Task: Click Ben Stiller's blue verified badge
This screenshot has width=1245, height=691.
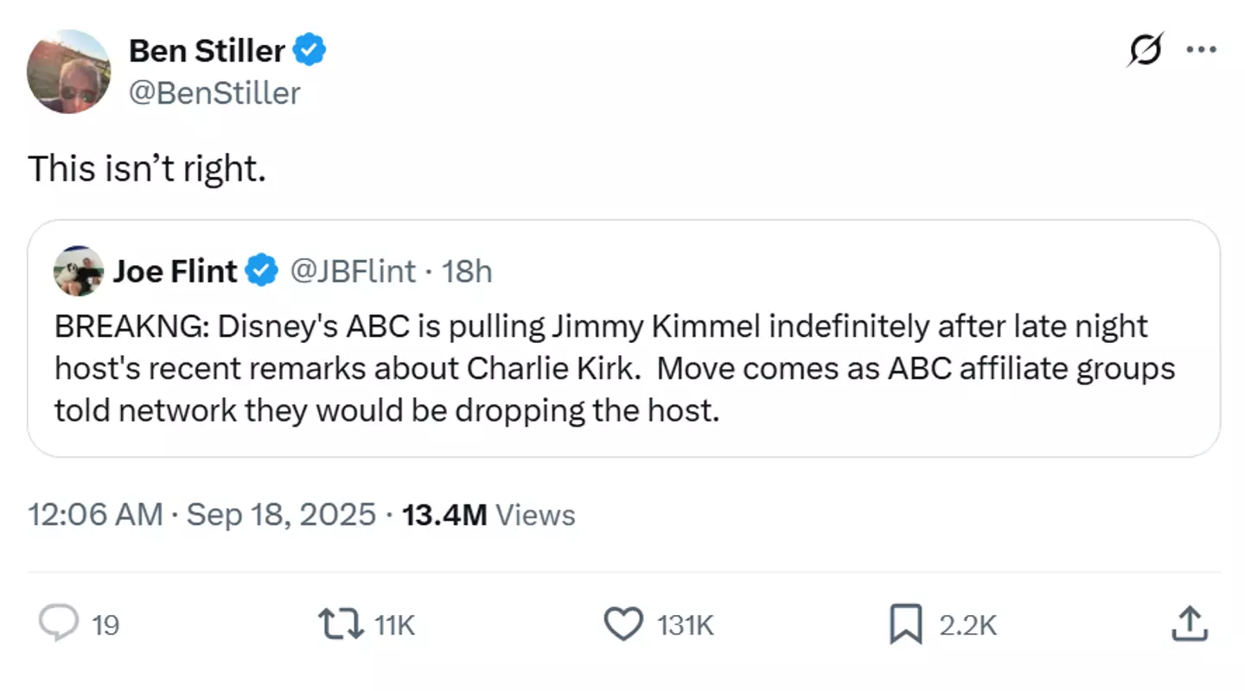Action: coord(310,51)
